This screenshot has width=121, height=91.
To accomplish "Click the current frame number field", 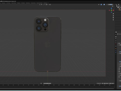I will coord(99,83).
